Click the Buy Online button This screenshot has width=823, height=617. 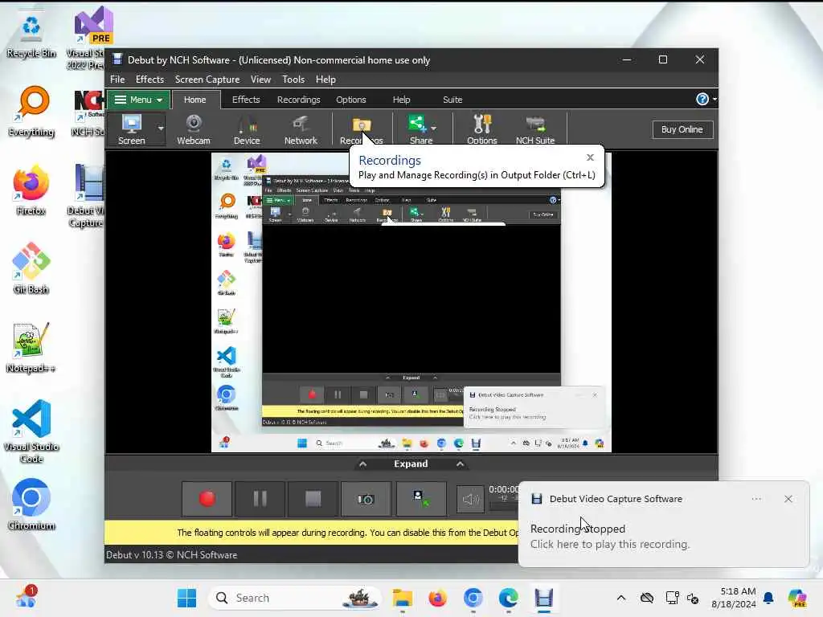tap(682, 129)
